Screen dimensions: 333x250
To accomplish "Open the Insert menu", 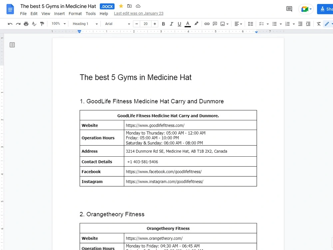I will point(59,14).
